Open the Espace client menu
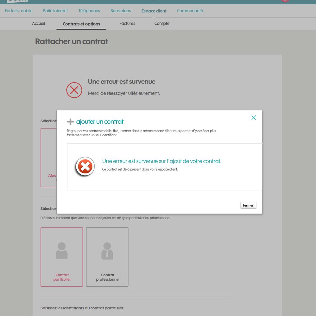 (154, 11)
